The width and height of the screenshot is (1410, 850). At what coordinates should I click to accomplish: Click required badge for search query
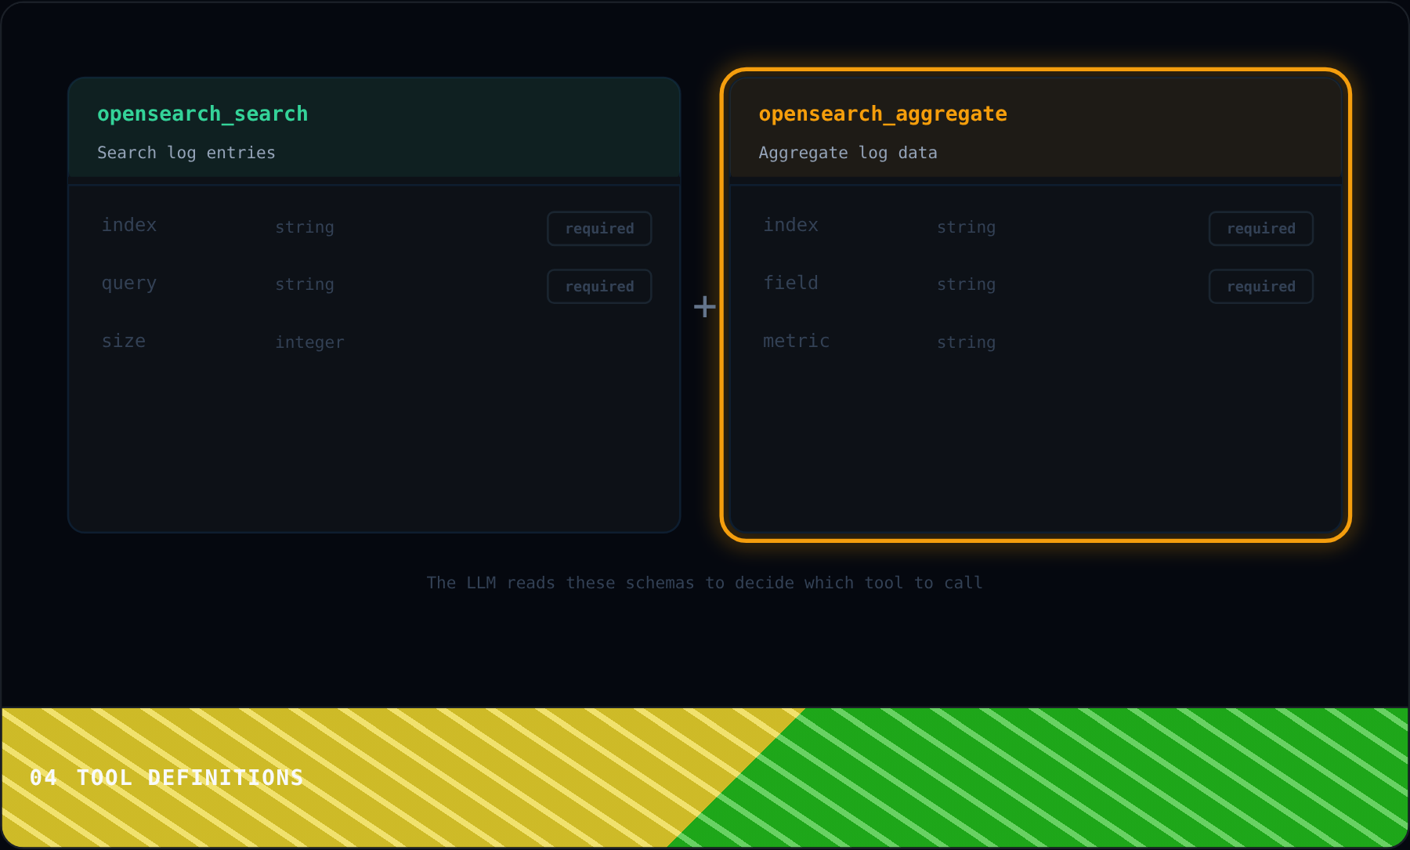[599, 287]
